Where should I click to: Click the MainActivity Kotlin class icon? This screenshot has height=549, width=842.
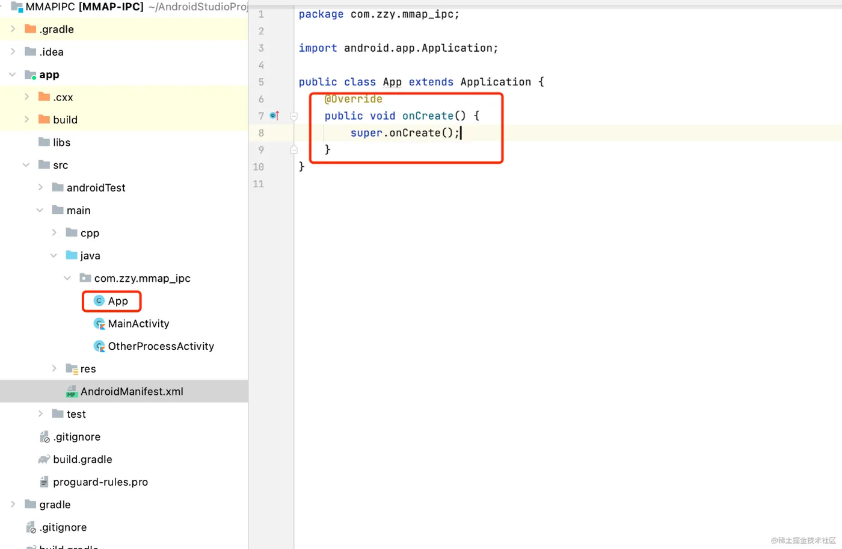click(x=100, y=324)
